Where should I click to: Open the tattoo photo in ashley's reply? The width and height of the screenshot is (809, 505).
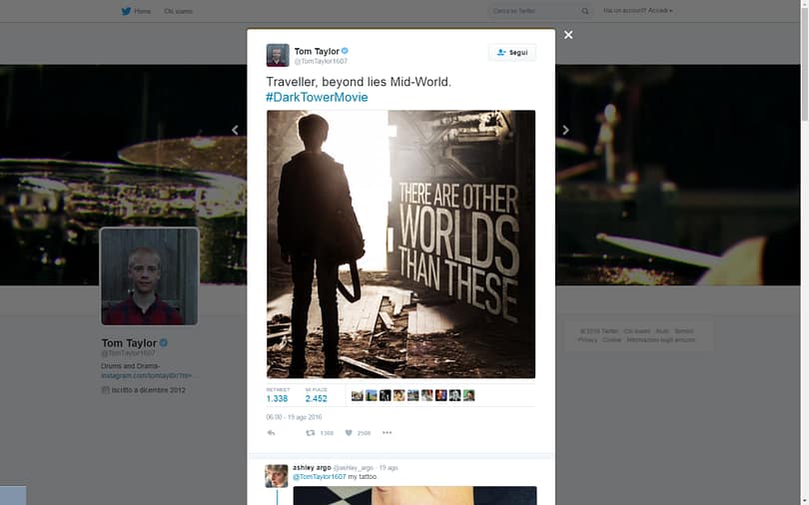414,495
